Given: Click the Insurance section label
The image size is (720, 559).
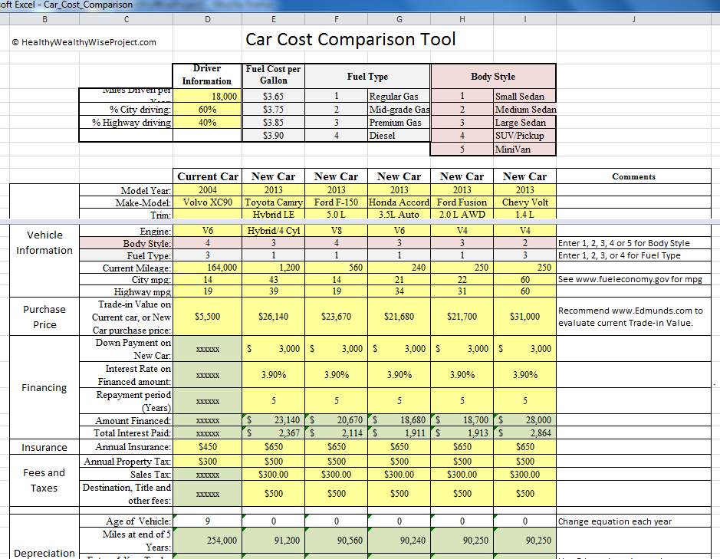Looking at the screenshot, I should pyautogui.click(x=44, y=447).
